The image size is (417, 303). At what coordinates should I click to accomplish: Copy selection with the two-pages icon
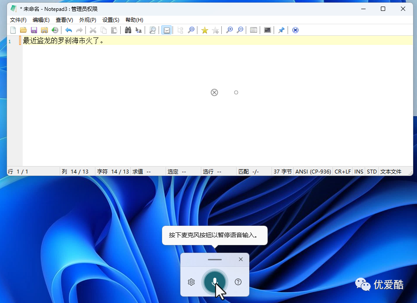click(103, 30)
